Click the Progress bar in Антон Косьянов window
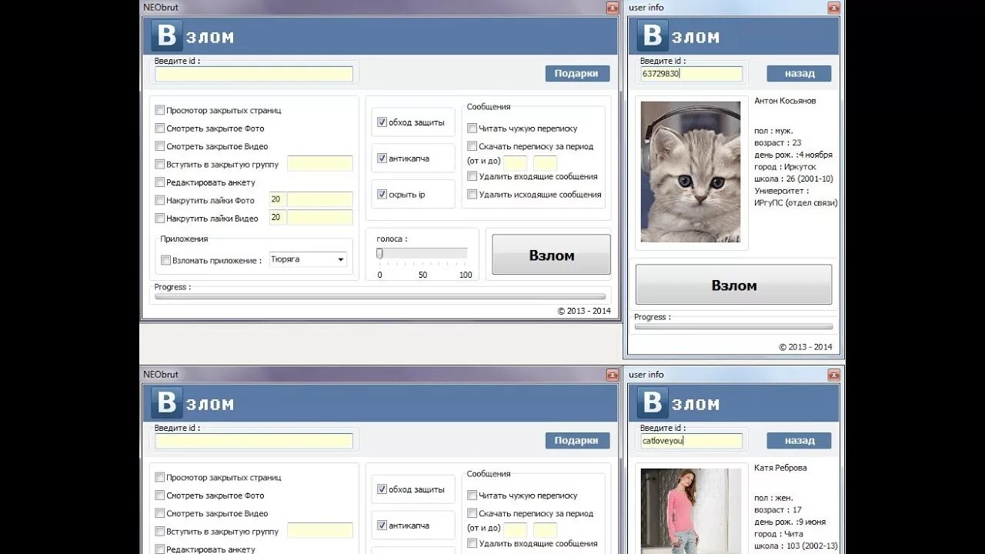This screenshot has width=985, height=554. 733,326
